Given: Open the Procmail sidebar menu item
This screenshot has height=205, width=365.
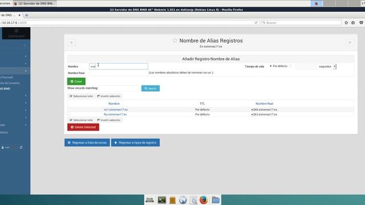Looking at the screenshot, I should [6, 77].
